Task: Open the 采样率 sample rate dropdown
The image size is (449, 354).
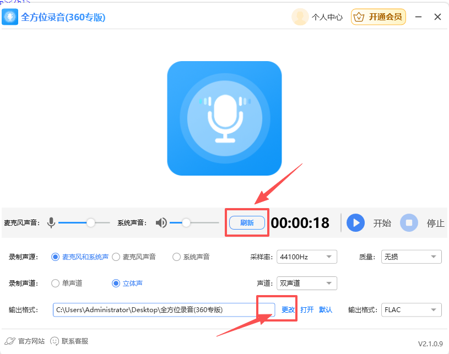Action: [306, 257]
